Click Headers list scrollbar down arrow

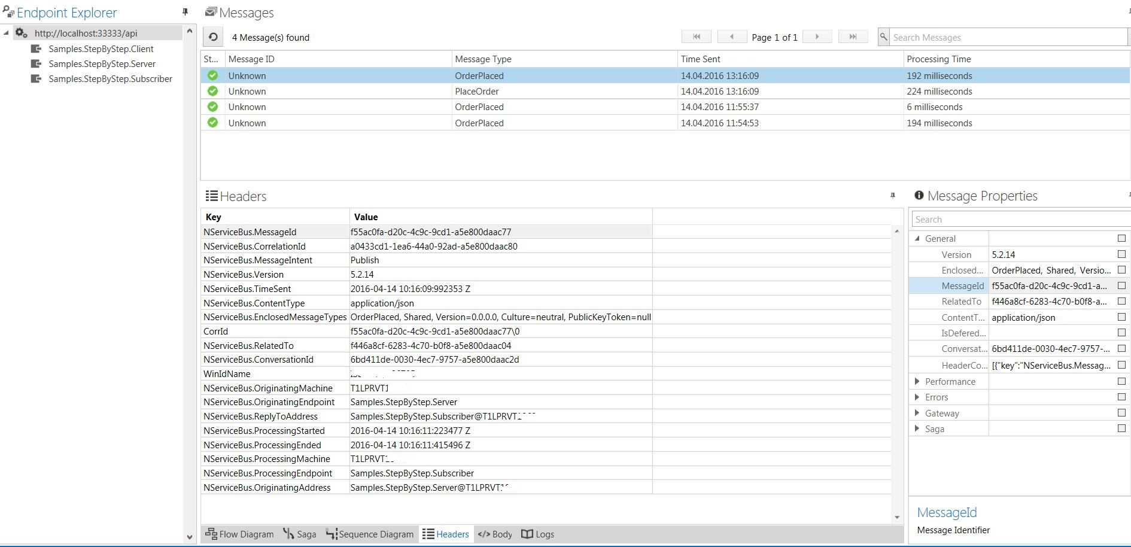(896, 517)
